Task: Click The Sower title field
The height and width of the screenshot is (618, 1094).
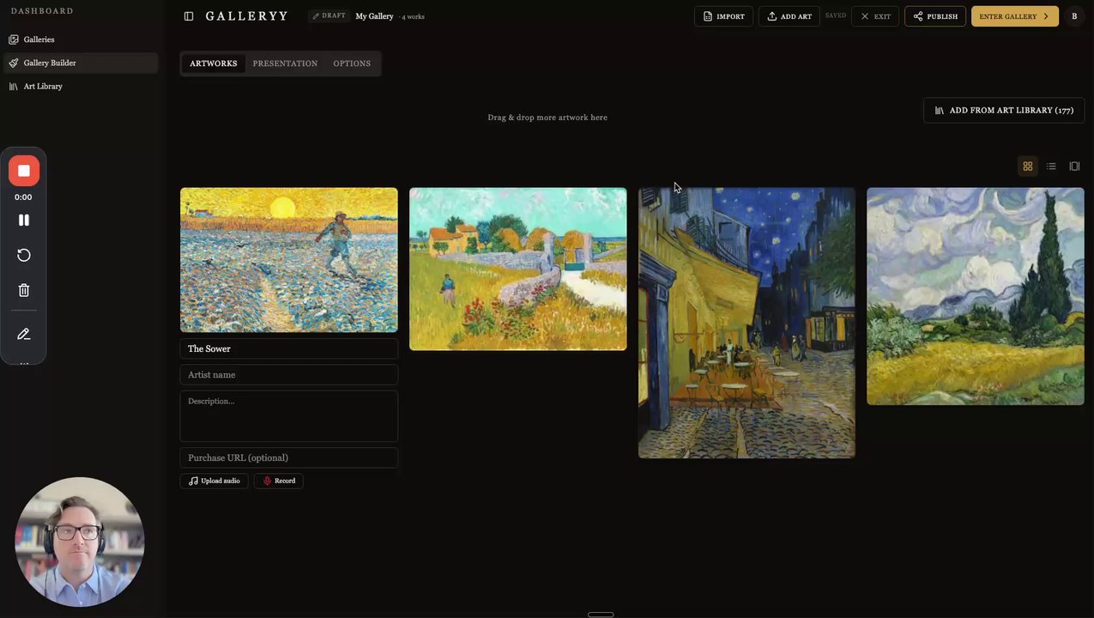Action: click(x=289, y=348)
